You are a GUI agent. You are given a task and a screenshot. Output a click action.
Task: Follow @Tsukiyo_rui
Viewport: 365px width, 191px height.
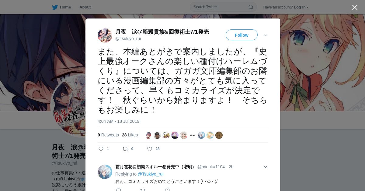[242, 35]
